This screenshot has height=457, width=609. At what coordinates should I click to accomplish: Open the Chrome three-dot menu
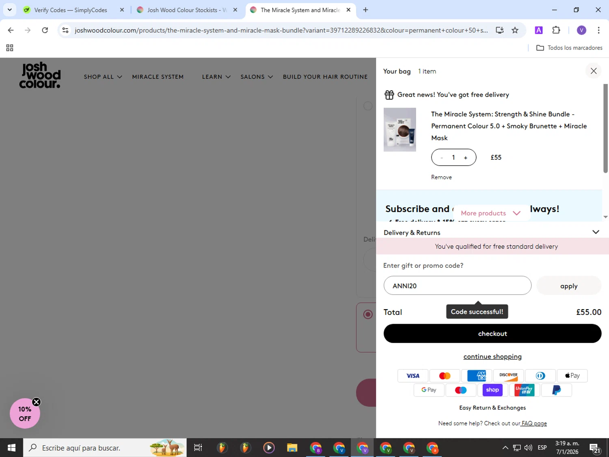[x=598, y=30]
